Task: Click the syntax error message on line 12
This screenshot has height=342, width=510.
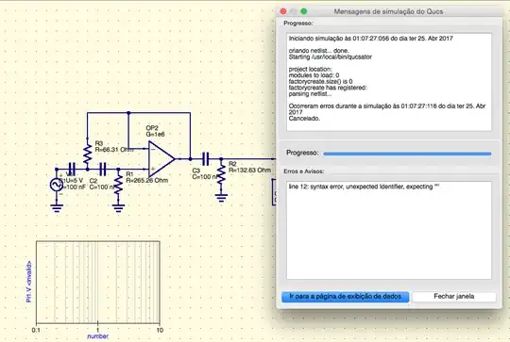Action: click(364, 187)
